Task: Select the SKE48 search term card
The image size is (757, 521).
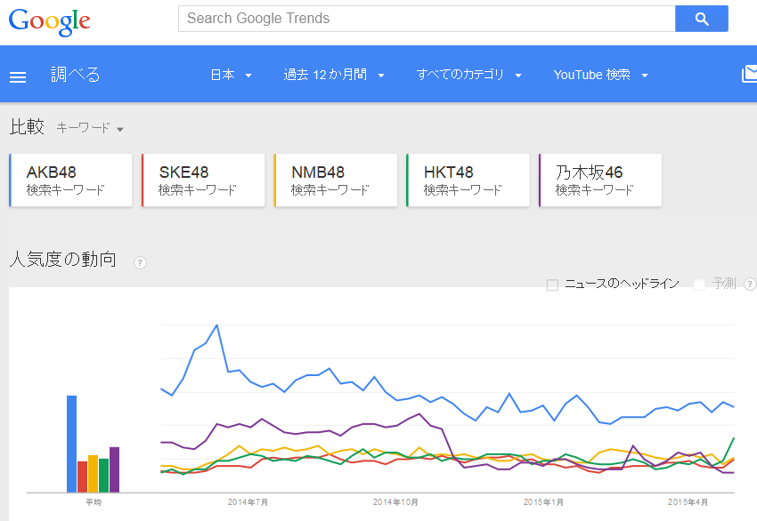Action: (204, 180)
